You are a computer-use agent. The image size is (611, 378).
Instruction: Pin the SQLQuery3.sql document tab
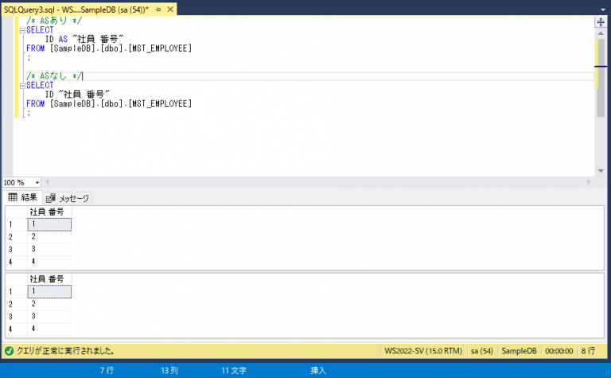pyautogui.click(x=159, y=8)
